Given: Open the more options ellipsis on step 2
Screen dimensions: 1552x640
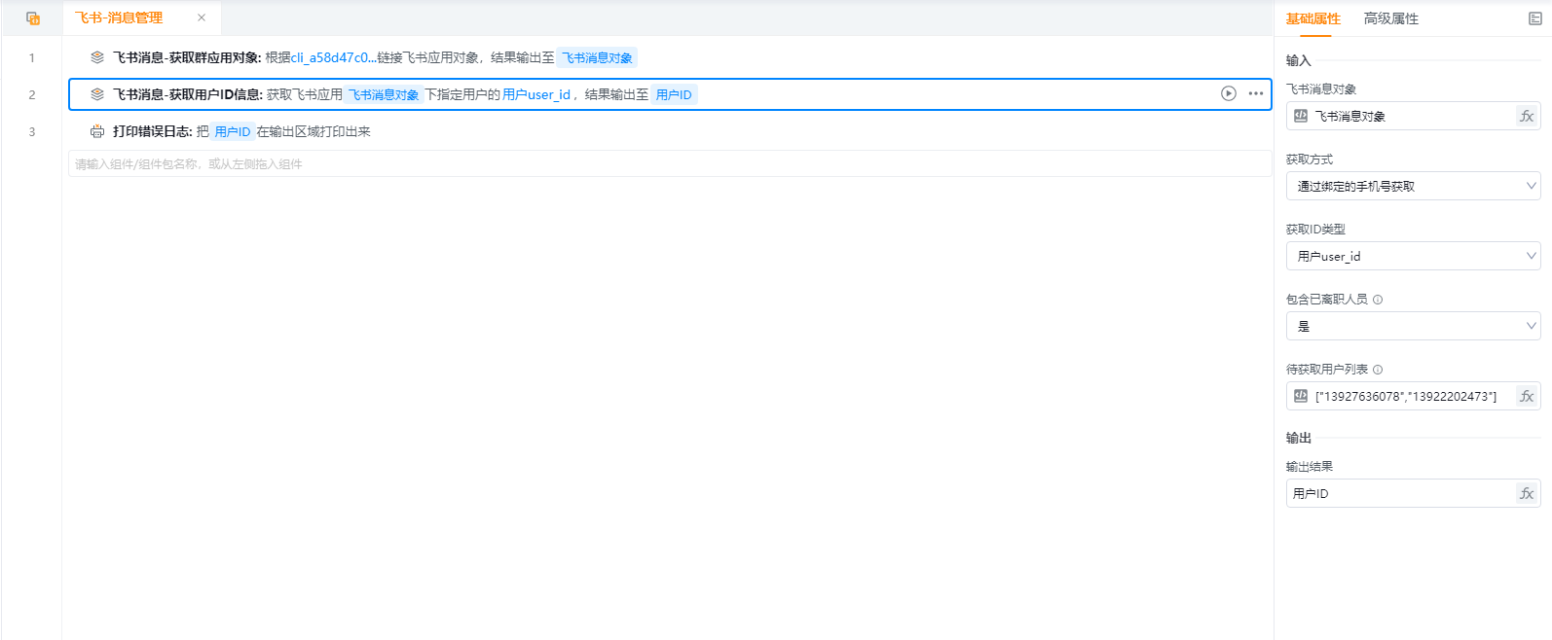Looking at the screenshot, I should click(1255, 93).
